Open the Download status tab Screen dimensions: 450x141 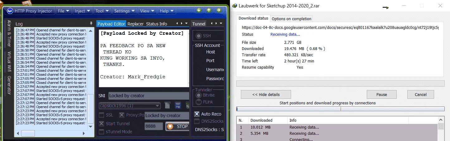pos(253,18)
